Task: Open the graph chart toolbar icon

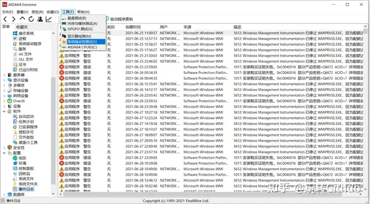Action: [49, 19]
